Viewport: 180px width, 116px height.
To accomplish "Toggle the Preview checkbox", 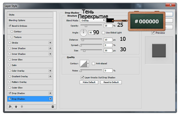I will [x=153, y=33].
